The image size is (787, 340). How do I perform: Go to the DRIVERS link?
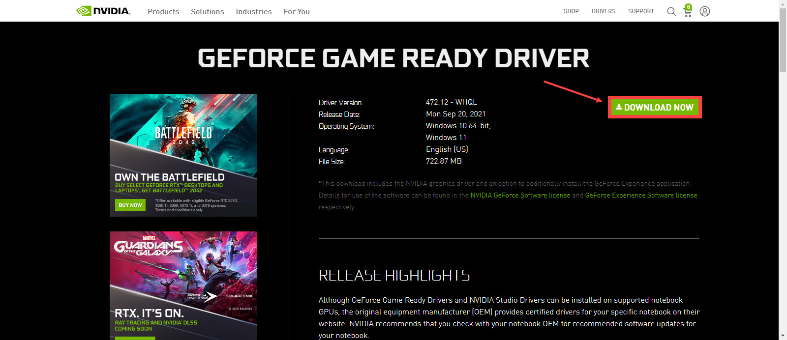coord(604,11)
